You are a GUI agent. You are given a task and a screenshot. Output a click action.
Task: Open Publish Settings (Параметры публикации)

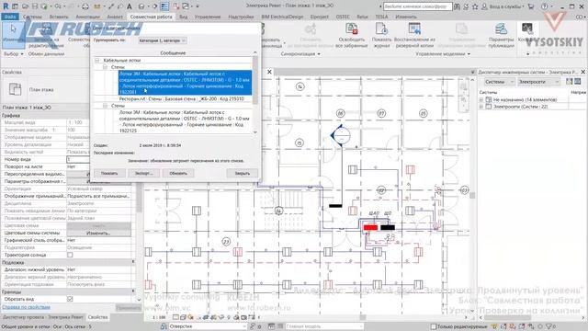point(501,29)
